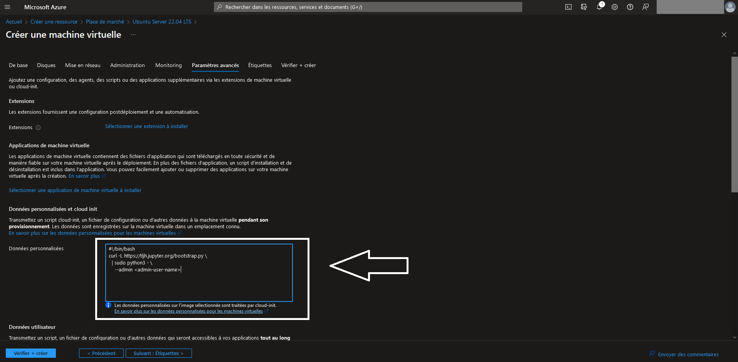Go to Accueil breadcrumb

pyautogui.click(x=14, y=22)
